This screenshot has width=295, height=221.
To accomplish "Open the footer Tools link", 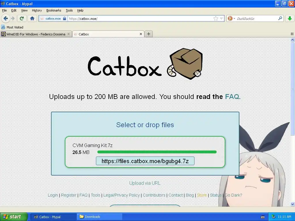I will (95, 195).
